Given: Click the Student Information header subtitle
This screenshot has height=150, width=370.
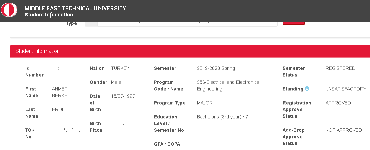Looking at the screenshot, I should [49, 15].
